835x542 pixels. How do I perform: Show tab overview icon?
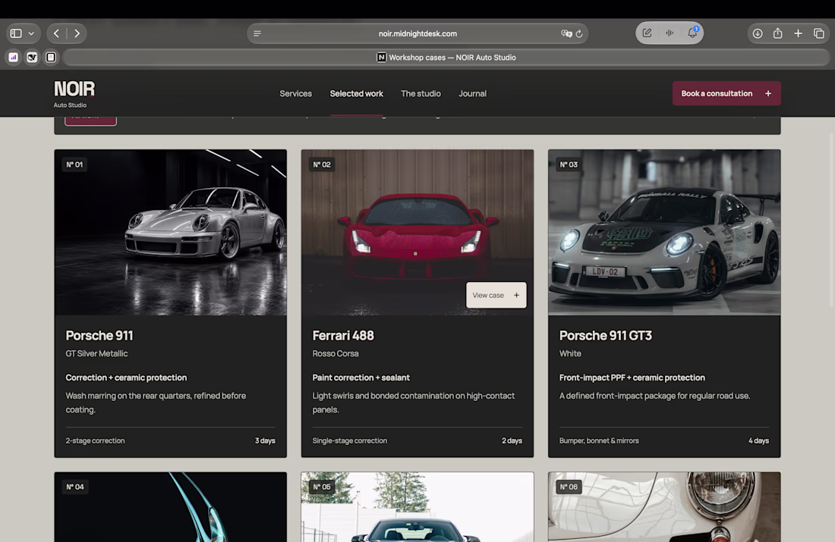tap(819, 33)
